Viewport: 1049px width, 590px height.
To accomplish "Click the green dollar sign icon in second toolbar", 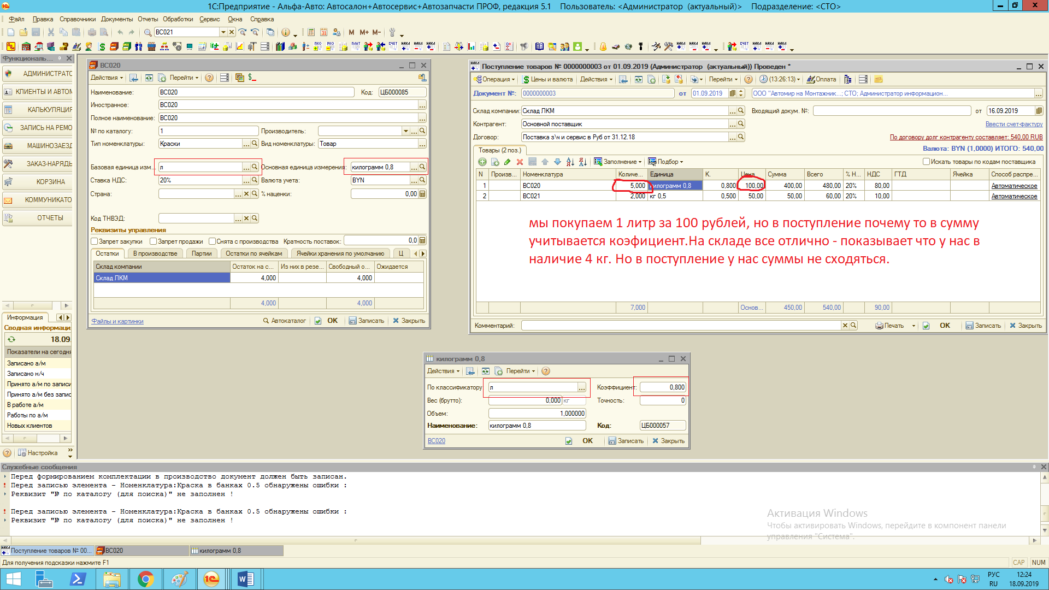I will [102, 46].
